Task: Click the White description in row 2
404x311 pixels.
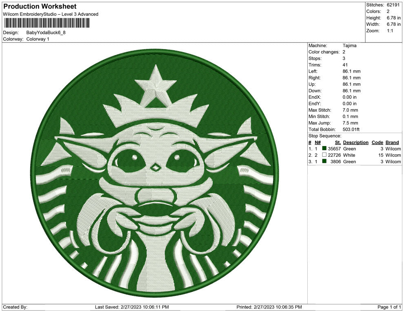Action: tap(349, 155)
